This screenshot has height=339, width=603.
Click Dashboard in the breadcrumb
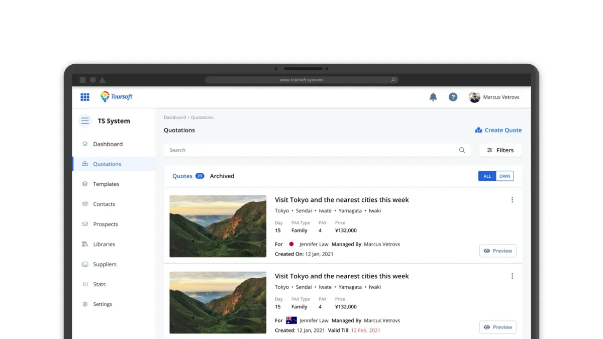[x=175, y=118]
